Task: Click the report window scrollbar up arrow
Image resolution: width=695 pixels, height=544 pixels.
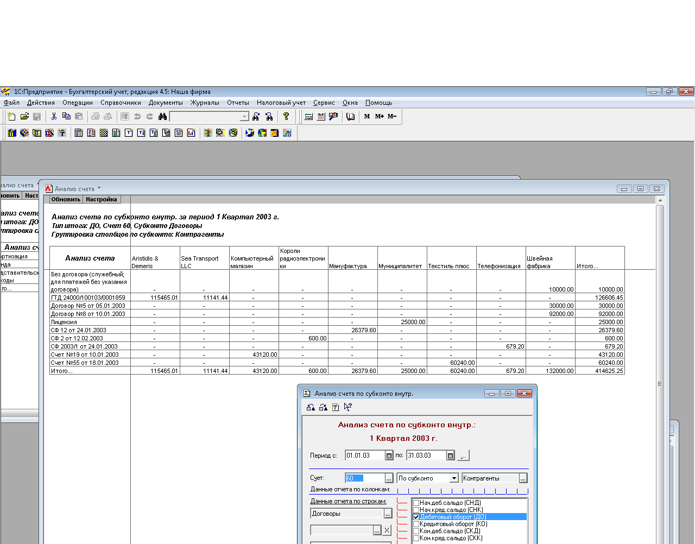Action: click(x=660, y=200)
